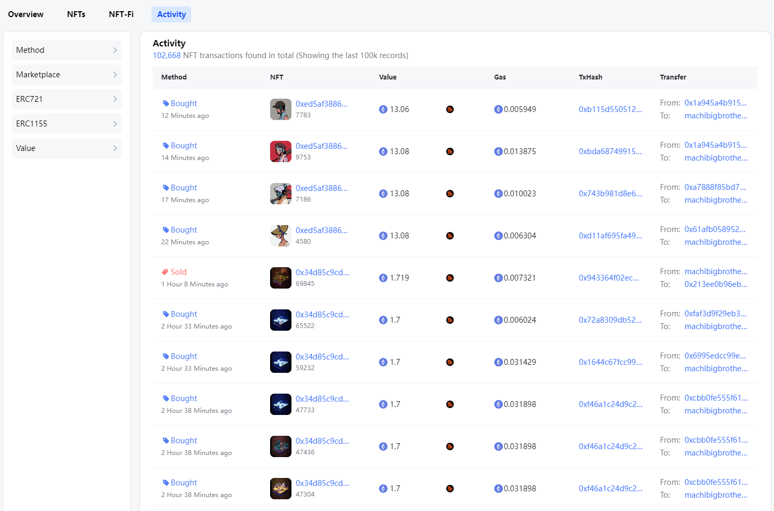Screen dimensions: 774x511
Task: Click Ethereum icon beside gas 0.013875
Action: (x=498, y=151)
